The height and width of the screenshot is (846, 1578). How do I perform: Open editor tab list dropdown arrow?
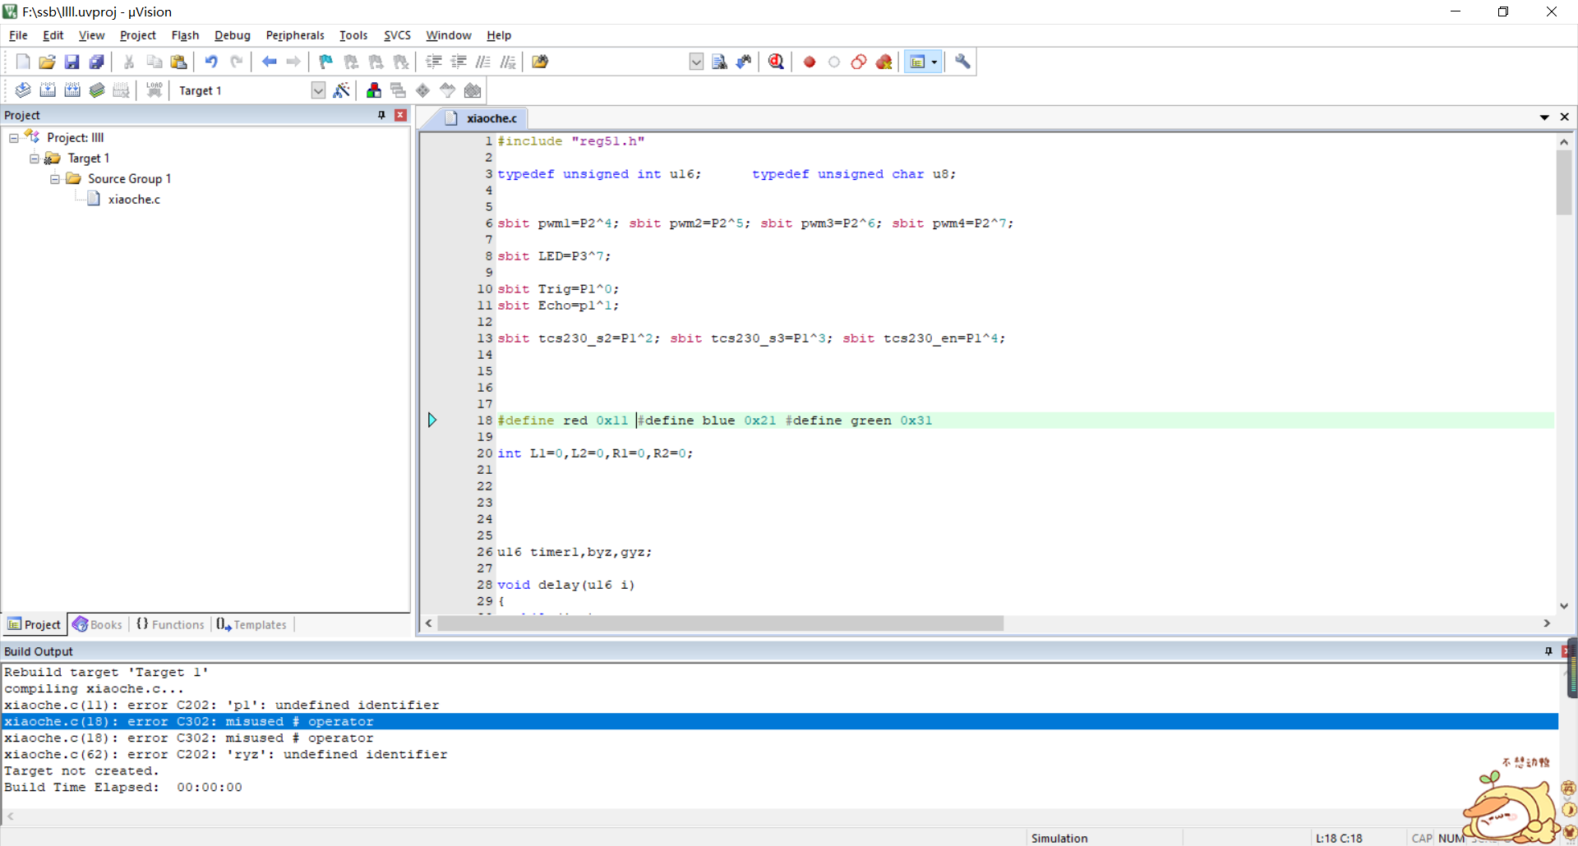click(1544, 117)
